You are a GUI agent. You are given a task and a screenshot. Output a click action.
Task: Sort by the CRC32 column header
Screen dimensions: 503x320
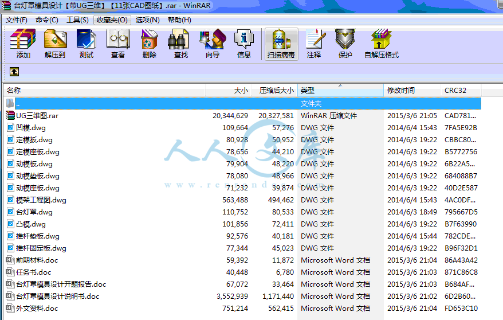pyautogui.click(x=461, y=91)
